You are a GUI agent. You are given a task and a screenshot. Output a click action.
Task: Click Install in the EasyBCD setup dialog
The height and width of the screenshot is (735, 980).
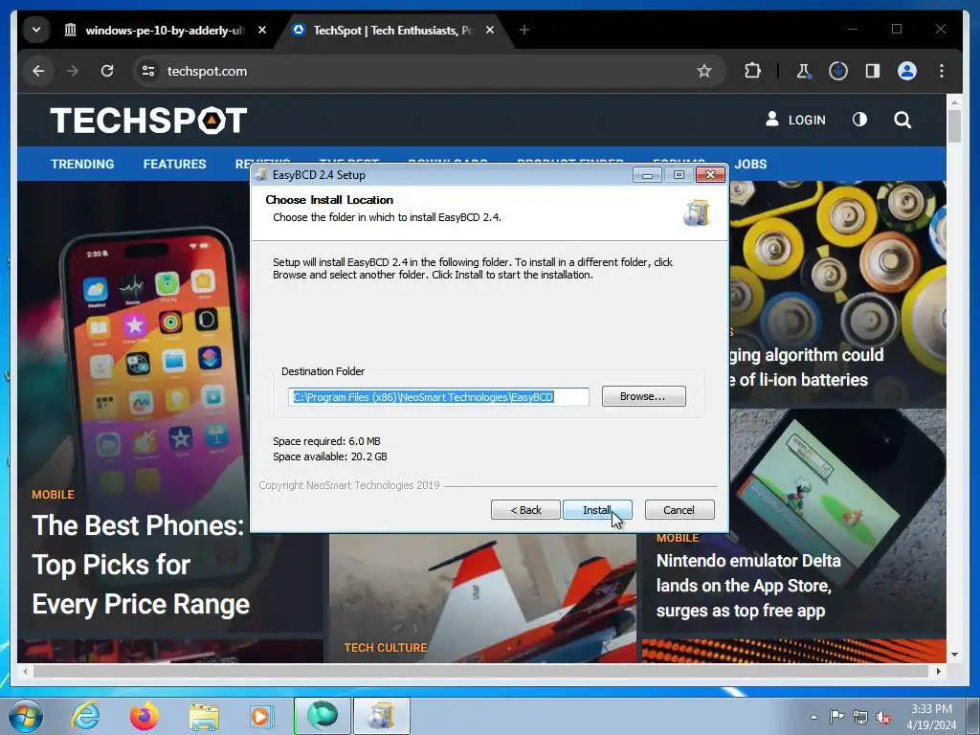tap(597, 510)
